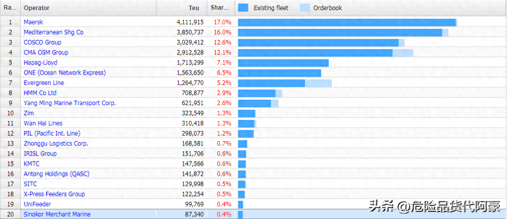Open Zhonggu Logistics Corp. link
The image size is (507, 219).
[56, 144]
